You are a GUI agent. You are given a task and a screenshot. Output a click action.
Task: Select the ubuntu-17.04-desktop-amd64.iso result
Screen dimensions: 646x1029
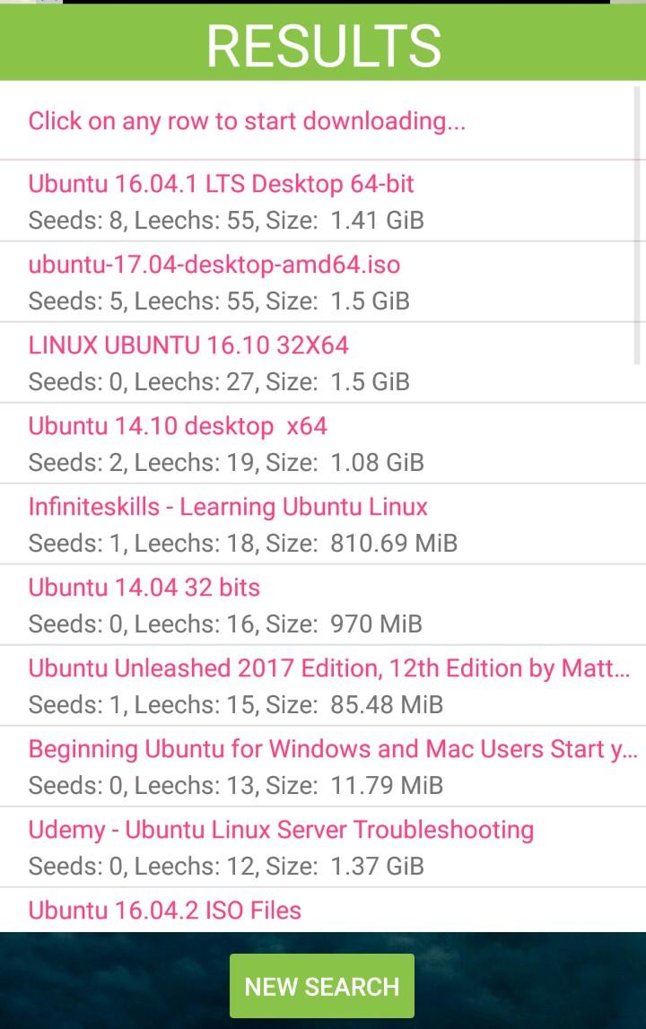click(214, 265)
